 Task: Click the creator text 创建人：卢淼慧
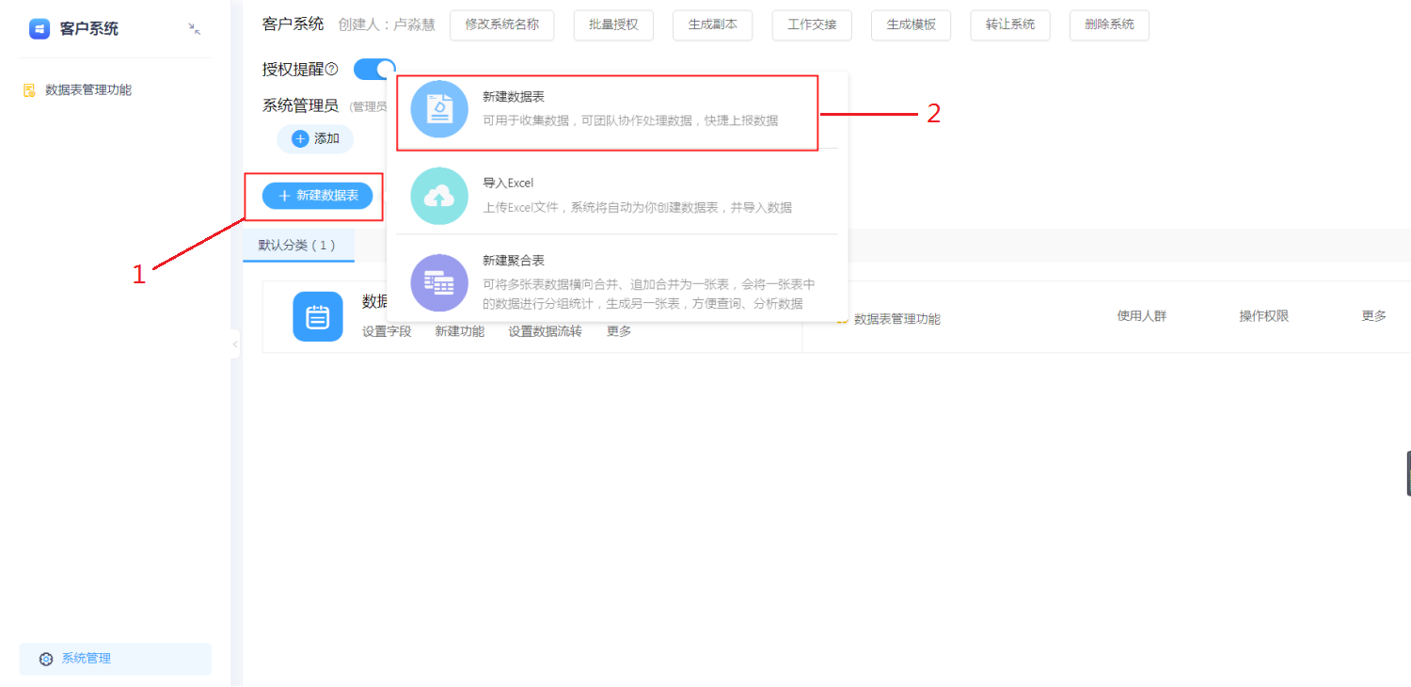pyautogui.click(x=387, y=24)
